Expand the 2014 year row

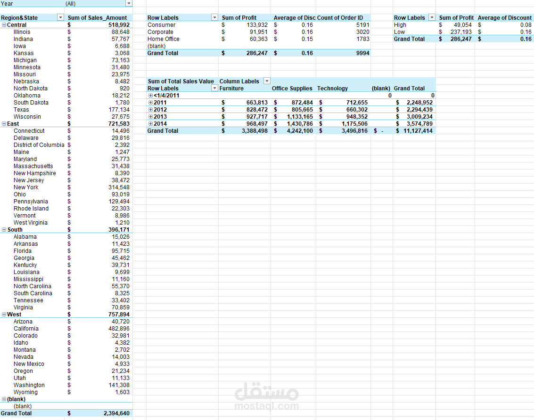click(150, 124)
